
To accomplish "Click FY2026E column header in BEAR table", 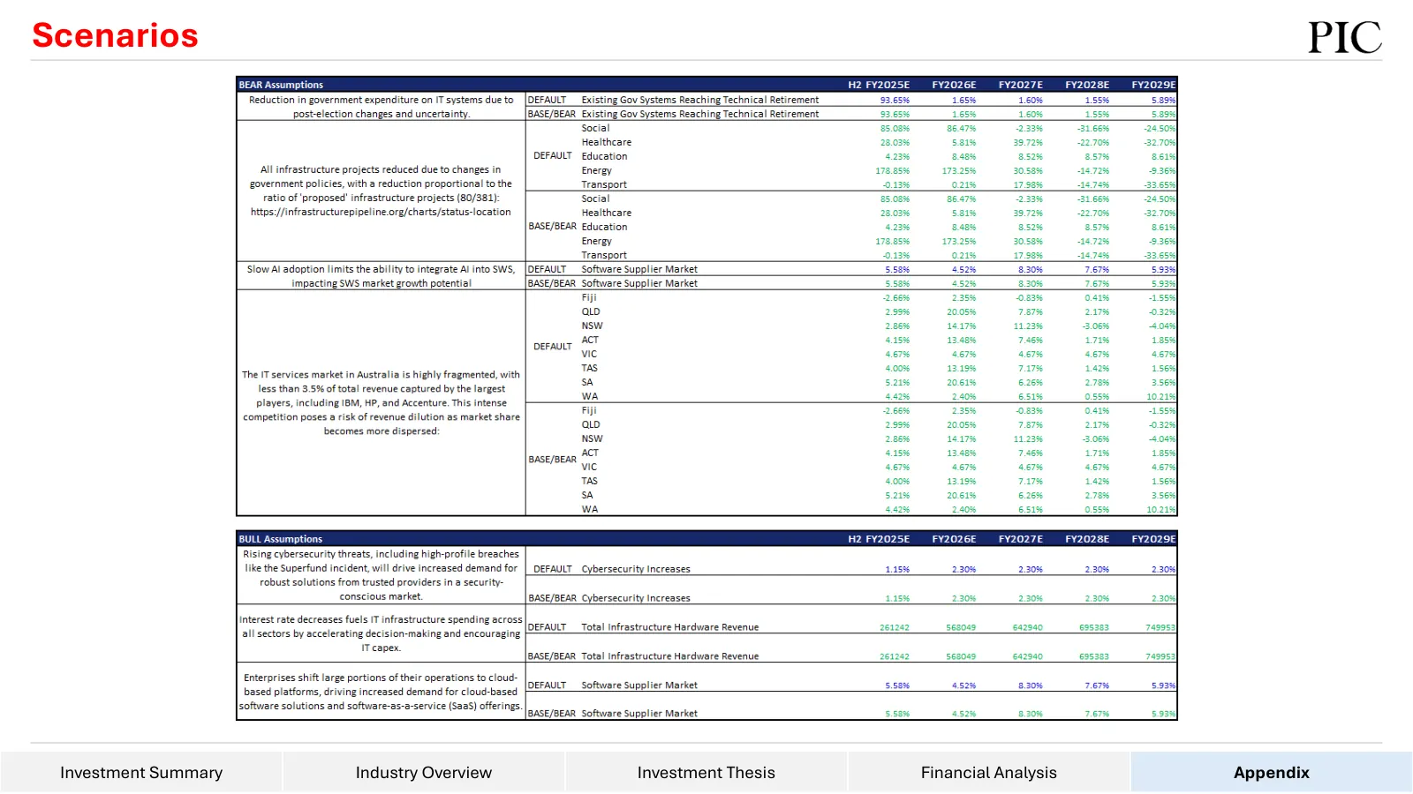I will coord(954,85).
